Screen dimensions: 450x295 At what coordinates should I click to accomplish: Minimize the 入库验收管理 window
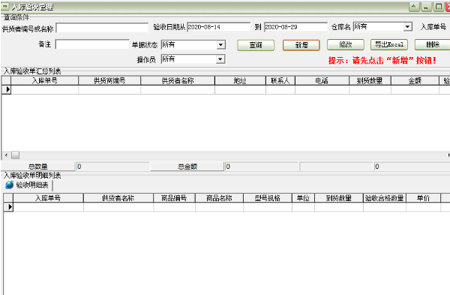426,7
